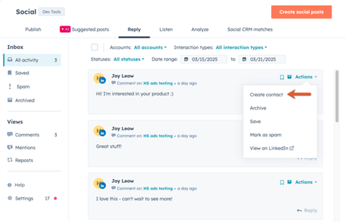Image resolution: width=346 pixels, height=222 pixels.
Task: Click the Mentions icon in Views
Action: tap(10, 148)
